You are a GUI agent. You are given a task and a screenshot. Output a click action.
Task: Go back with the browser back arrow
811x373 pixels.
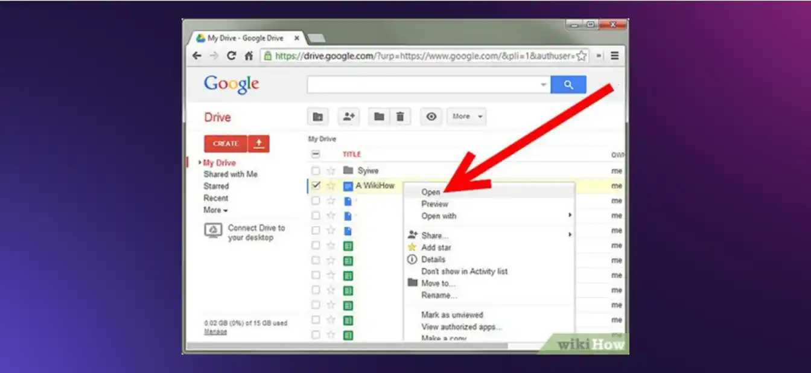[197, 56]
